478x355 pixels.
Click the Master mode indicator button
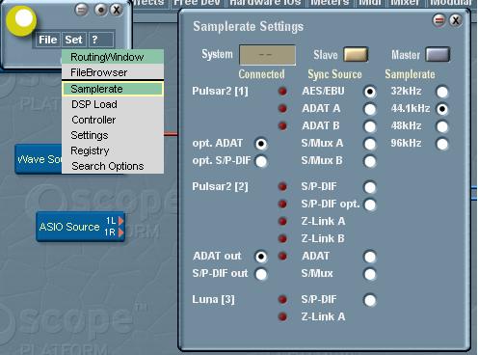438,54
